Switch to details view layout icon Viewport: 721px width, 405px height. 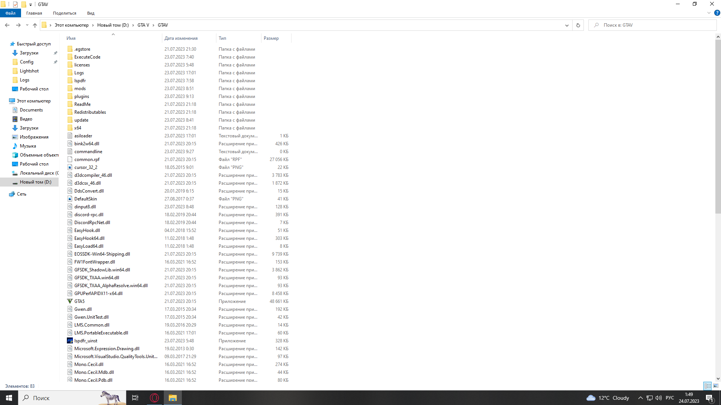point(707,386)
